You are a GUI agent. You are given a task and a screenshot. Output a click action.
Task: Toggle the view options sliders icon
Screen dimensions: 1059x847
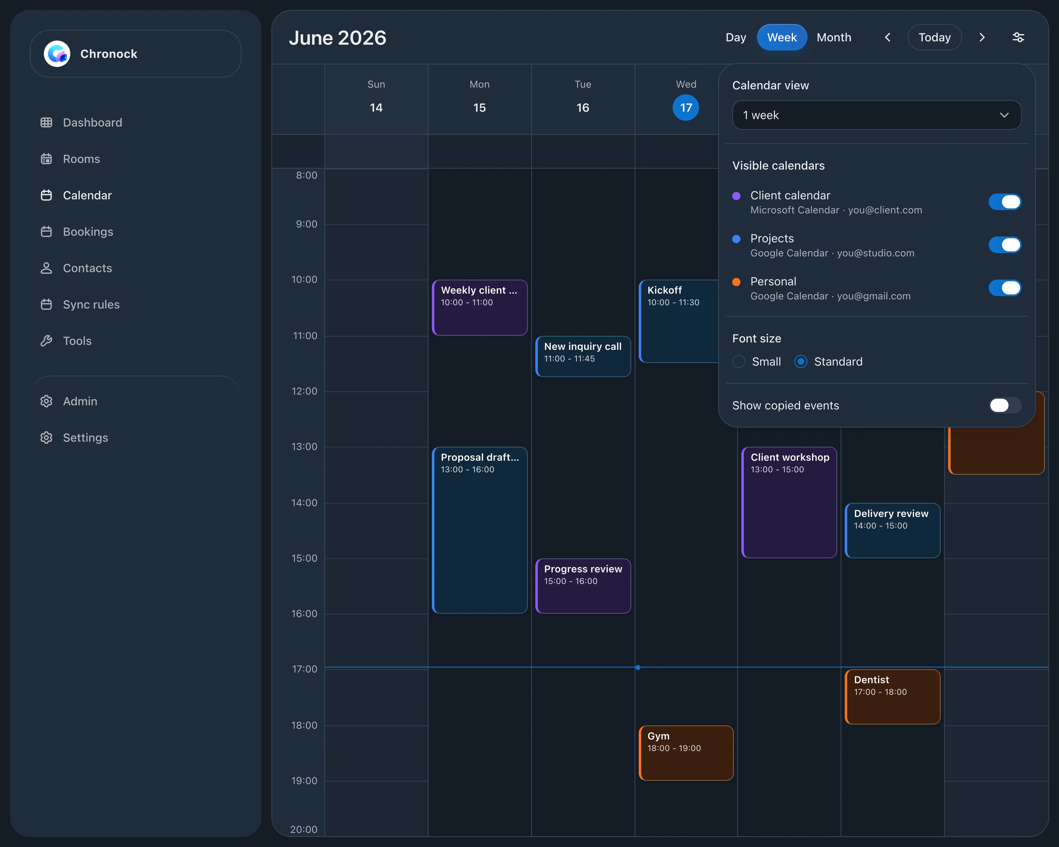coord(1018,37)
